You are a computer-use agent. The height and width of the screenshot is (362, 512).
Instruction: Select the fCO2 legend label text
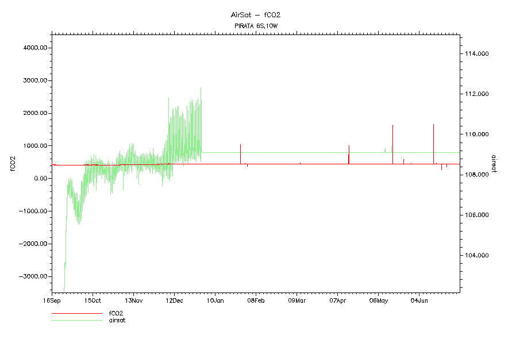pos(116,314)
